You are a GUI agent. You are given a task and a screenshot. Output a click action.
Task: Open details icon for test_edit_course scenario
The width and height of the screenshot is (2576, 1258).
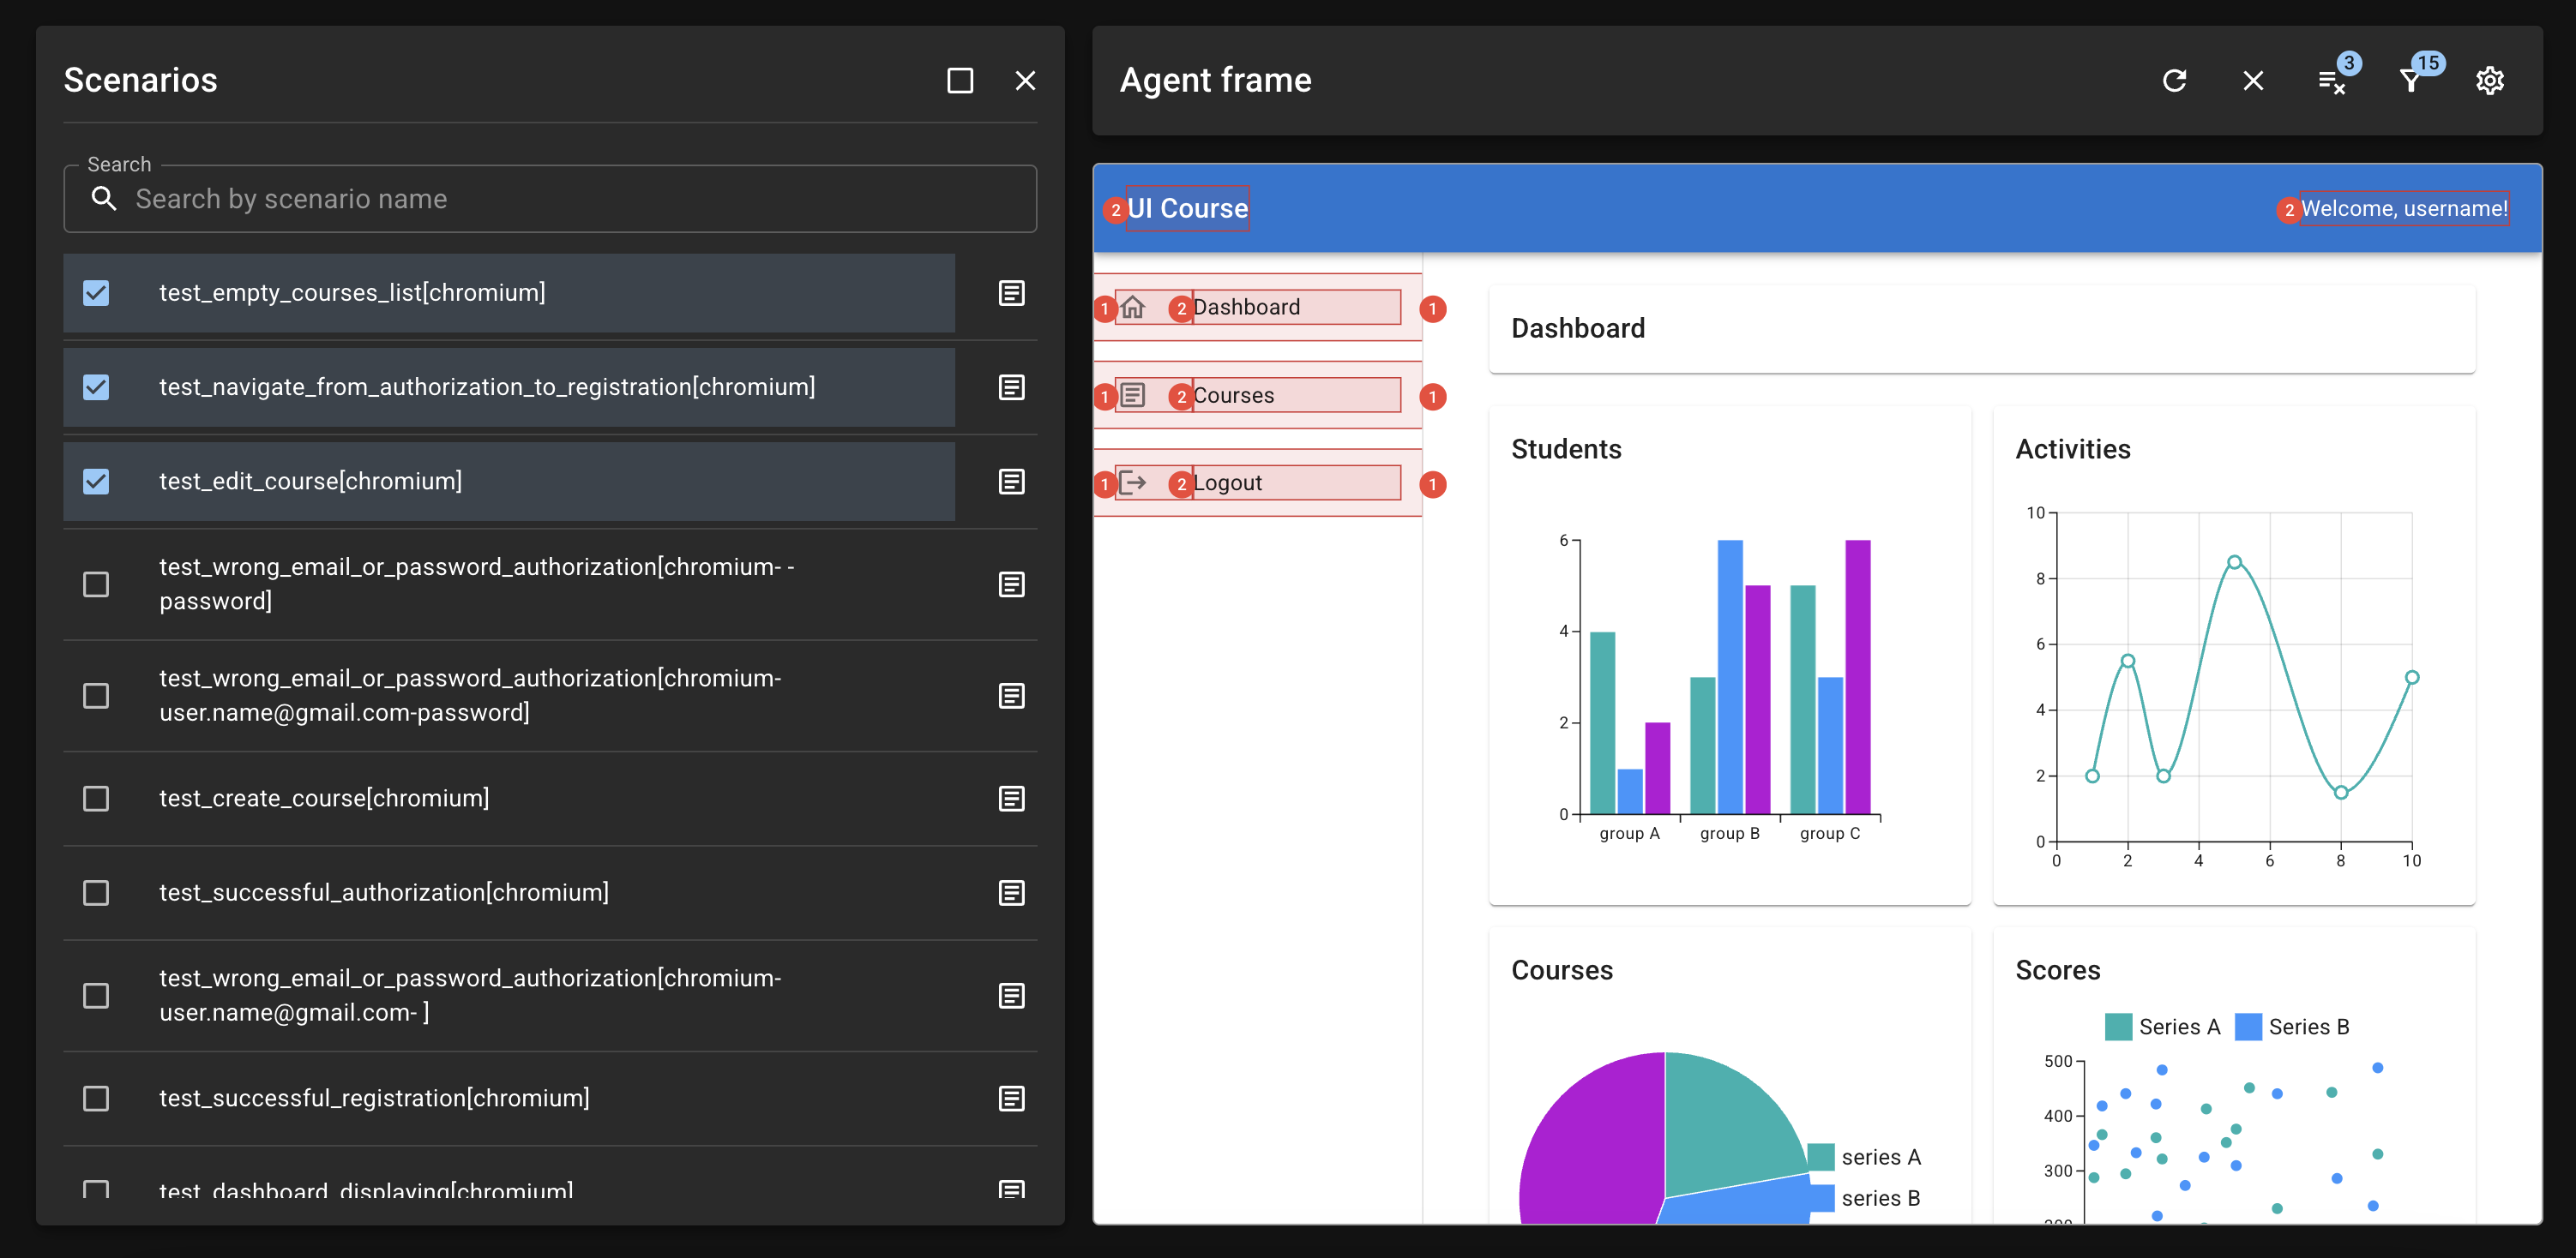coord(1011,482)
